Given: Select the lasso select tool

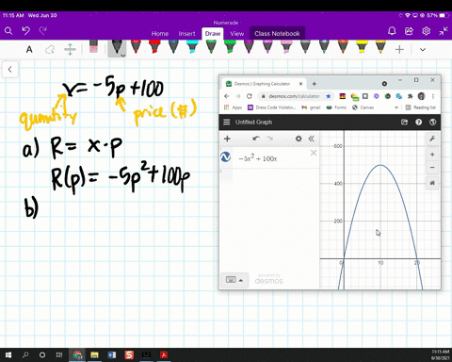Looking at the screenshot, I should (50, 49).
